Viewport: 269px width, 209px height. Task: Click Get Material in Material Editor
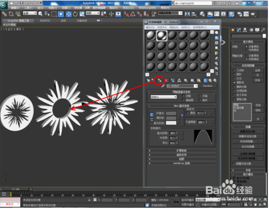pyautogui.click(x=148, y=81)
